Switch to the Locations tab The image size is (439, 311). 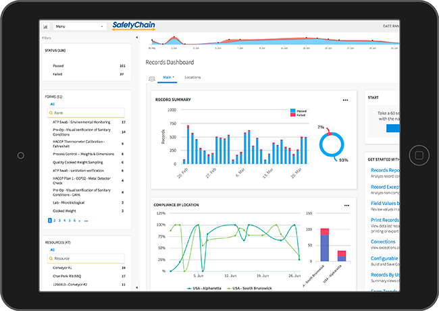click(x=192, y=78)
